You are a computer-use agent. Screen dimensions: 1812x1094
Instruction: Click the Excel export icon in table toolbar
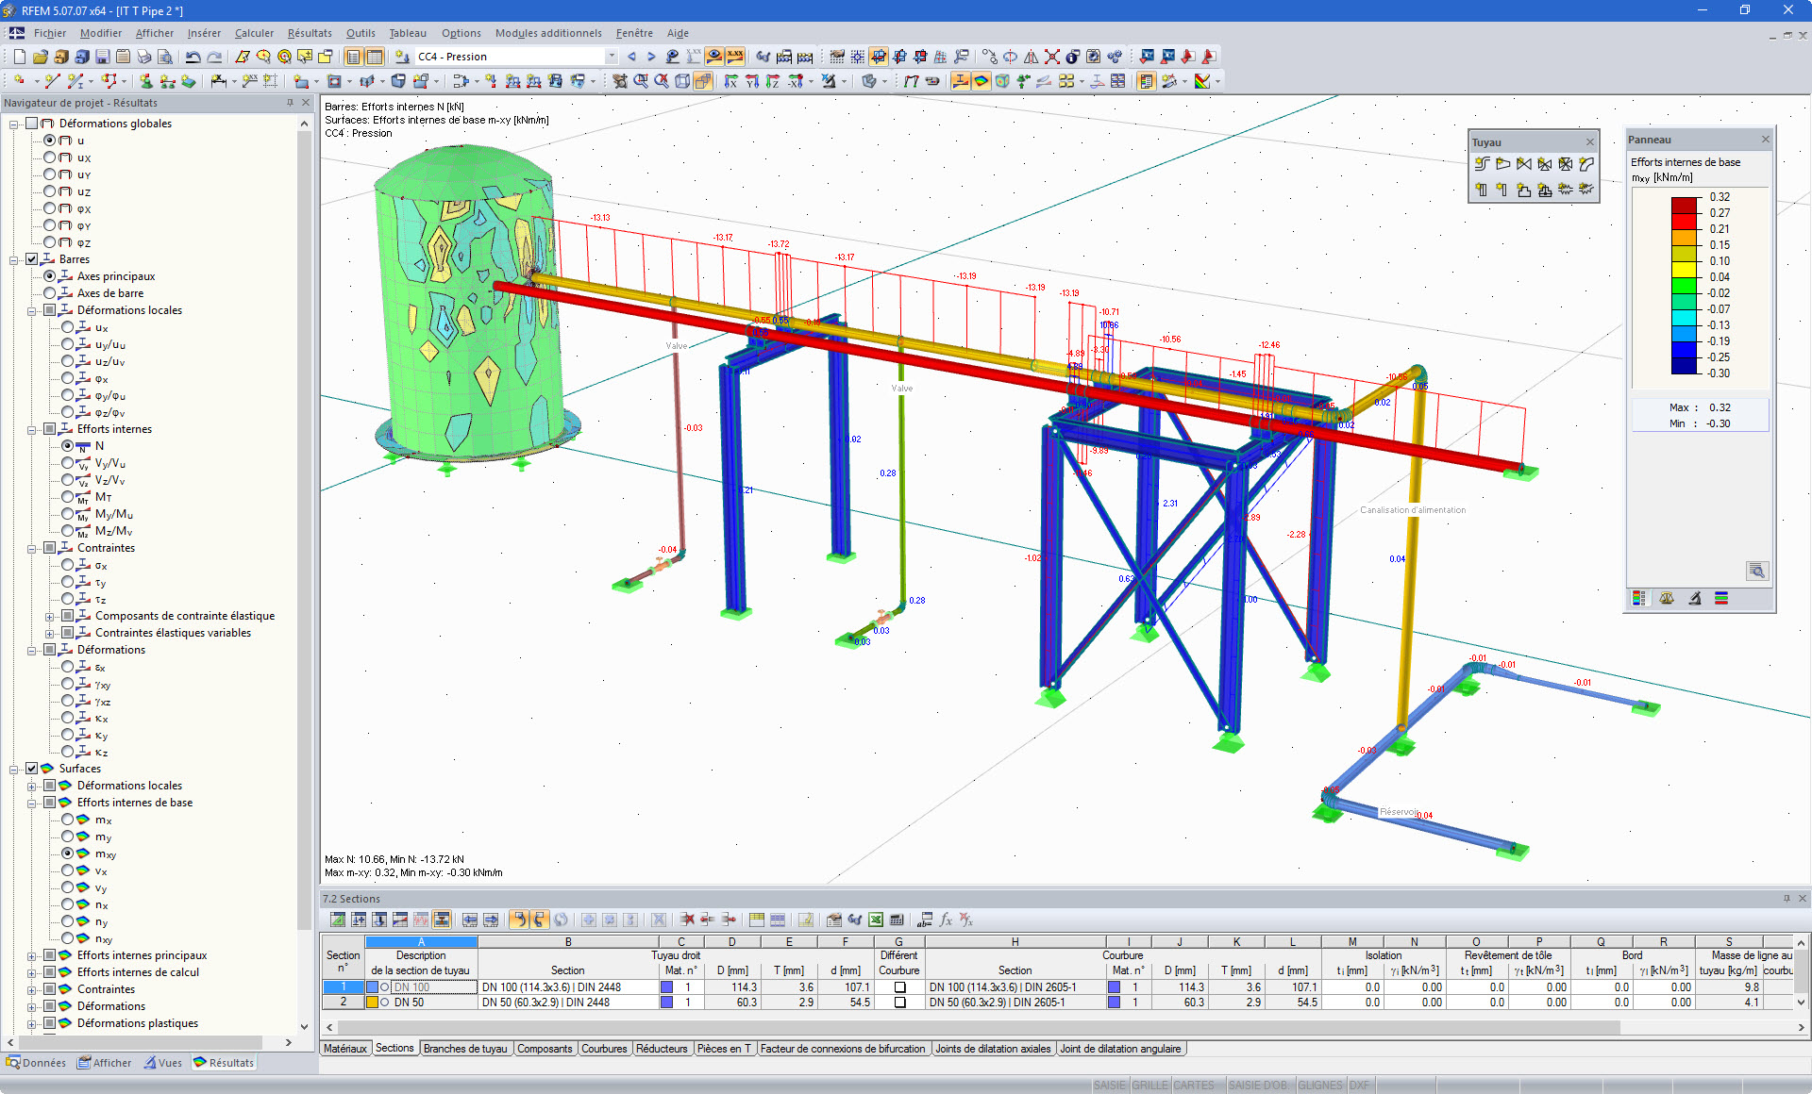(876, 920)
